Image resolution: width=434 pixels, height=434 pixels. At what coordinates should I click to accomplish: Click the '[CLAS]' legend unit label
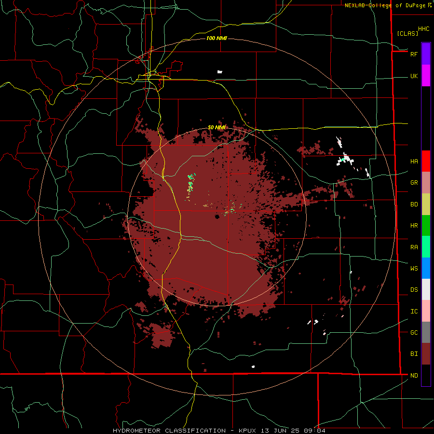coord(407,33)
